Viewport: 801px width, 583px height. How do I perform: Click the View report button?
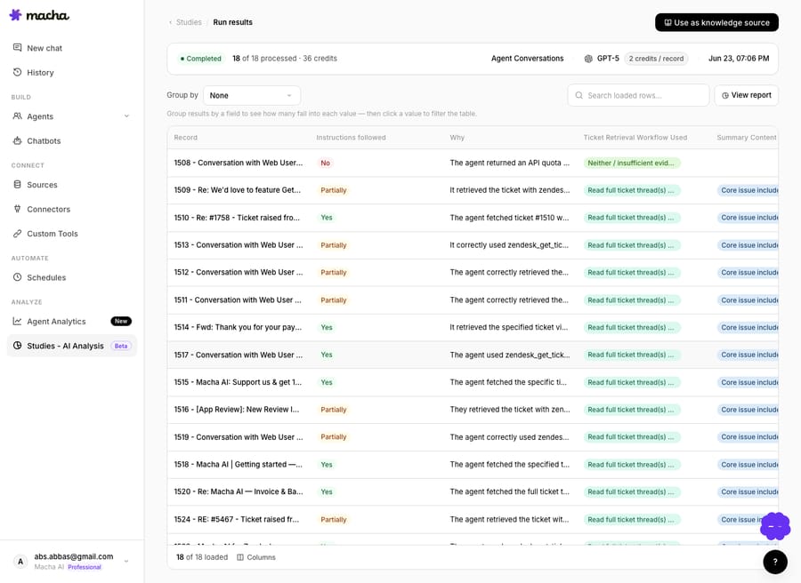pos(747,95)
